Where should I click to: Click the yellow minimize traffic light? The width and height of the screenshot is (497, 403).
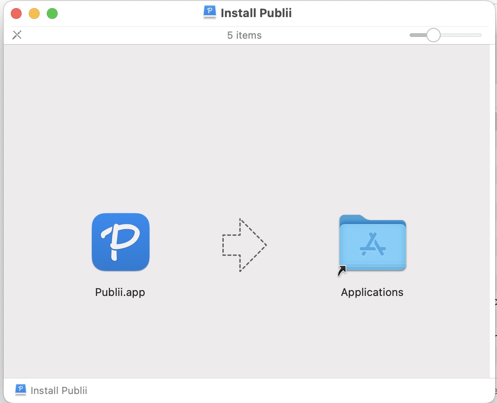[x=34, y=13]
